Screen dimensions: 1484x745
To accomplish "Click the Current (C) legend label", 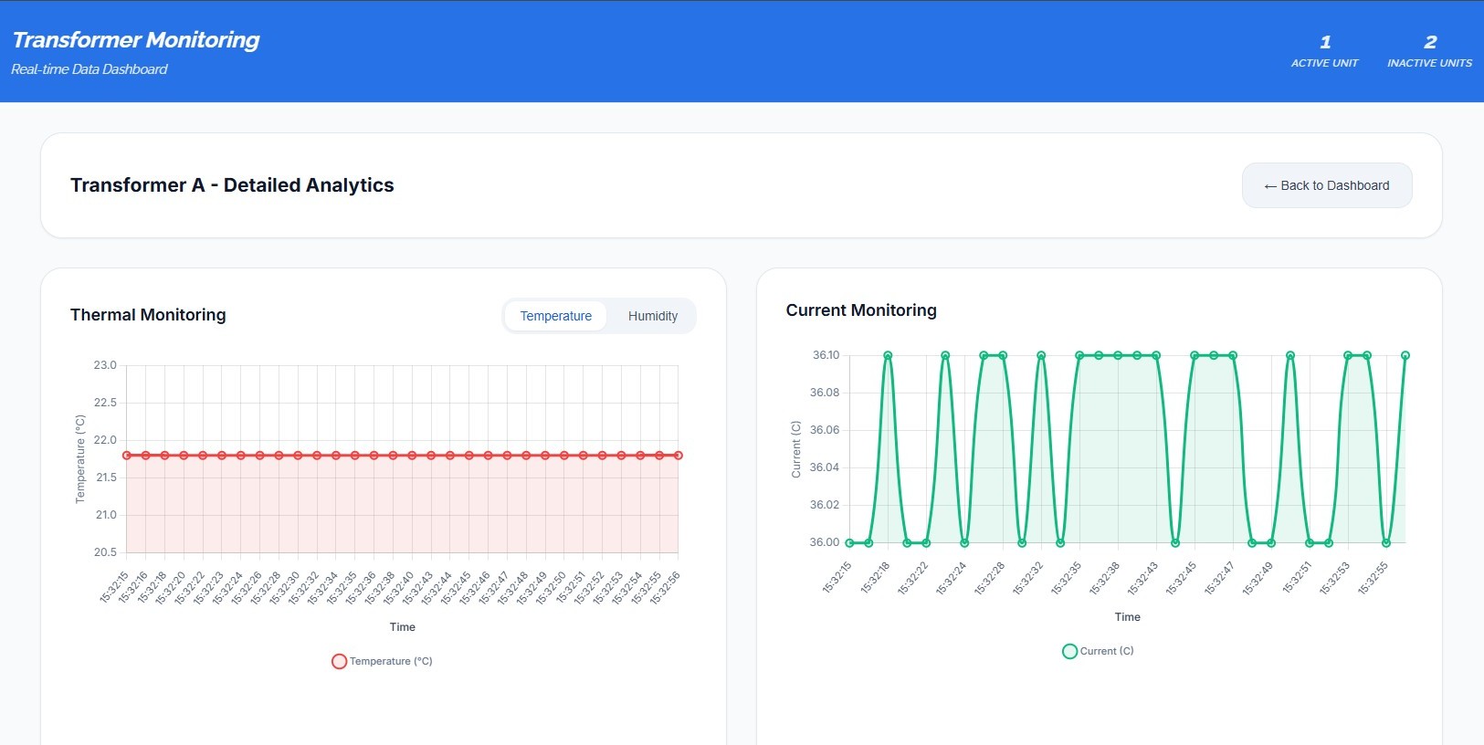I will [x=1106, y=651].
